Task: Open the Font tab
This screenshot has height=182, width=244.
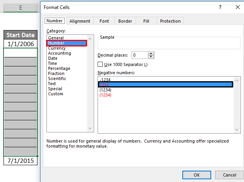Action: [x=104, y=21]
